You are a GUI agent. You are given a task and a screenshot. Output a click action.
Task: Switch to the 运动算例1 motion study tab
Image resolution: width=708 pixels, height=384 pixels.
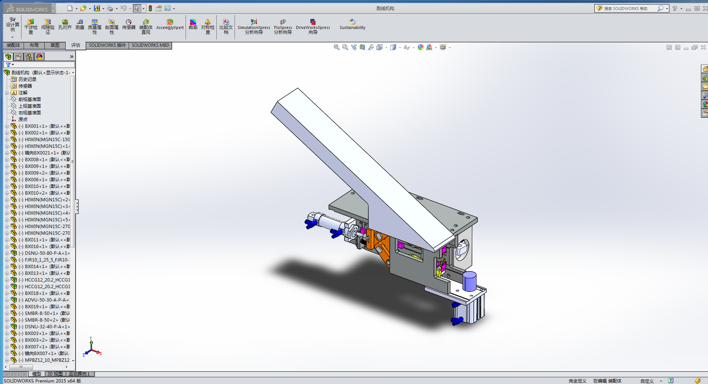[79, 374]
